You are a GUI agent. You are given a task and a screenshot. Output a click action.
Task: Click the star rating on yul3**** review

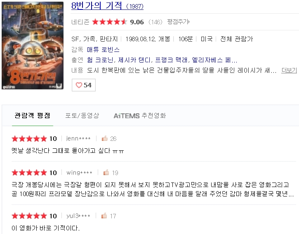pyautogui.click(x=29, y=216)
